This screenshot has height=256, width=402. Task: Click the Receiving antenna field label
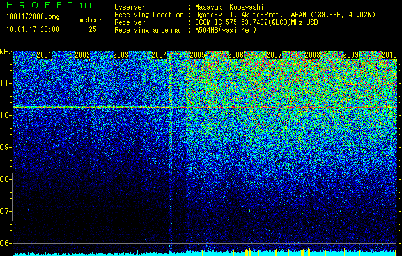(147, 30)
